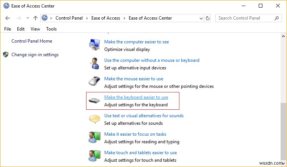Click the mouse icon in the list

tap(94, 82)
